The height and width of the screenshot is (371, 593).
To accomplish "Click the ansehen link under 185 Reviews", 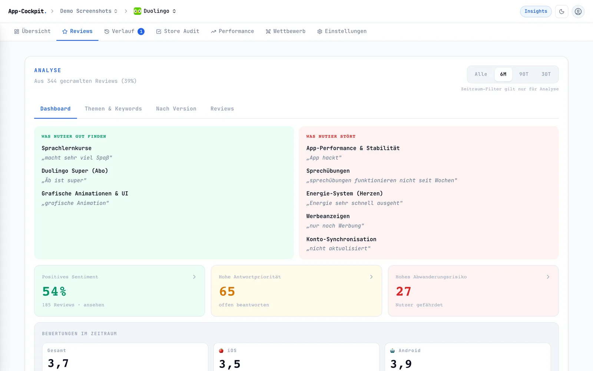I will click(x=94, y=305).
